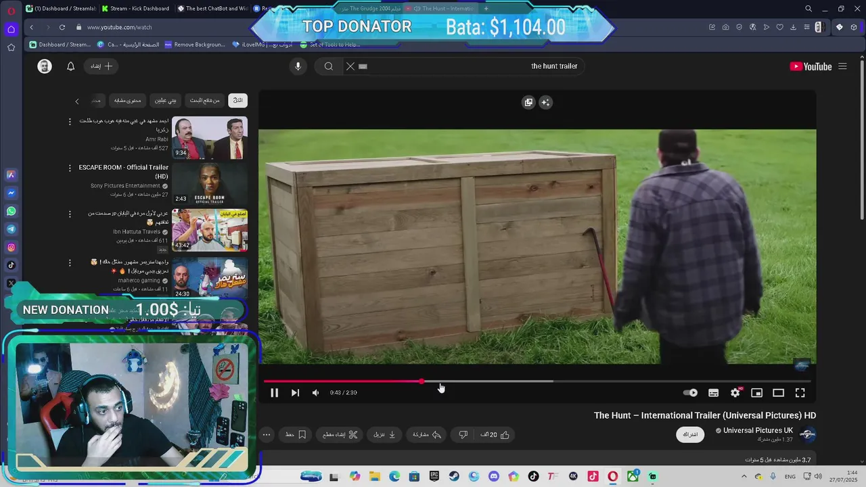Open the Amr Rabi video thumbnail
Viewport: 866px width, 487px height.
[210, 138]
